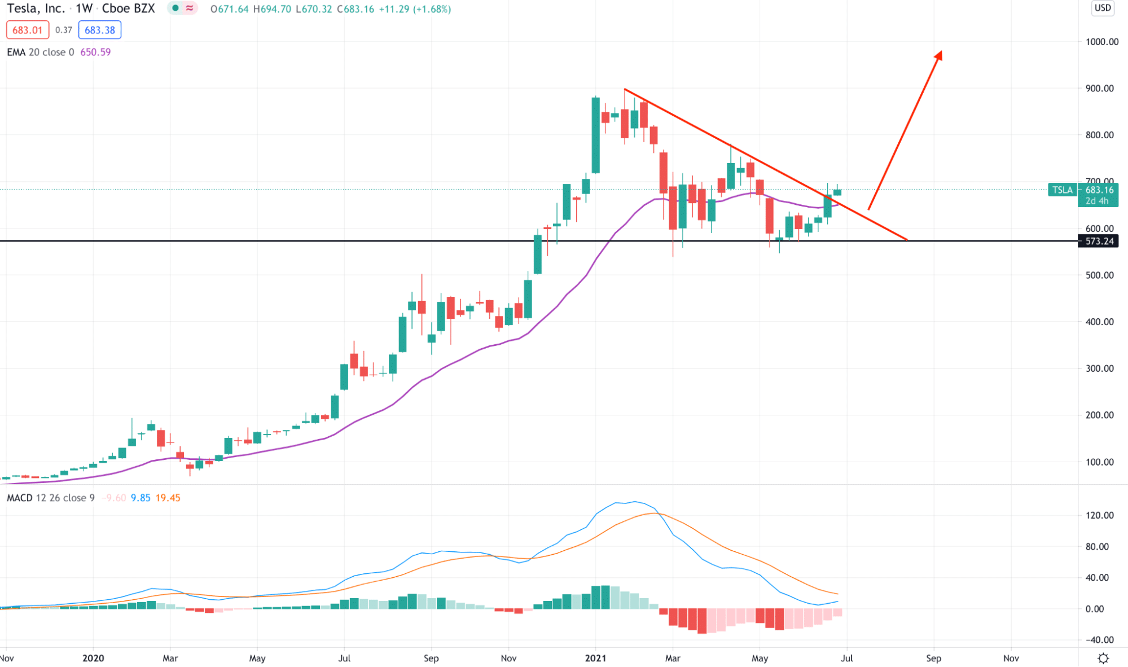Click the Cboe BZX exchange label
The height and width of the screenshot is (667, 1128).
pyautogui.click(x=129, y=8)
